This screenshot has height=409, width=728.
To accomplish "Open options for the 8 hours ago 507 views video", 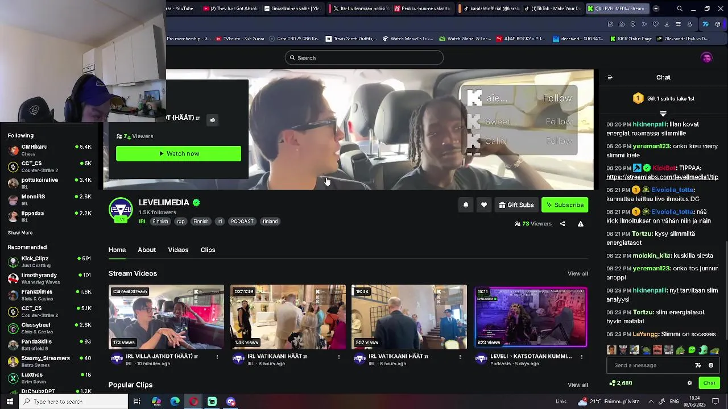I will point(461,357).
